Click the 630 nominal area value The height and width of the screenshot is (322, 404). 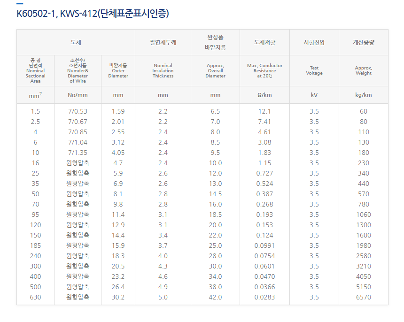click(35, 297)
